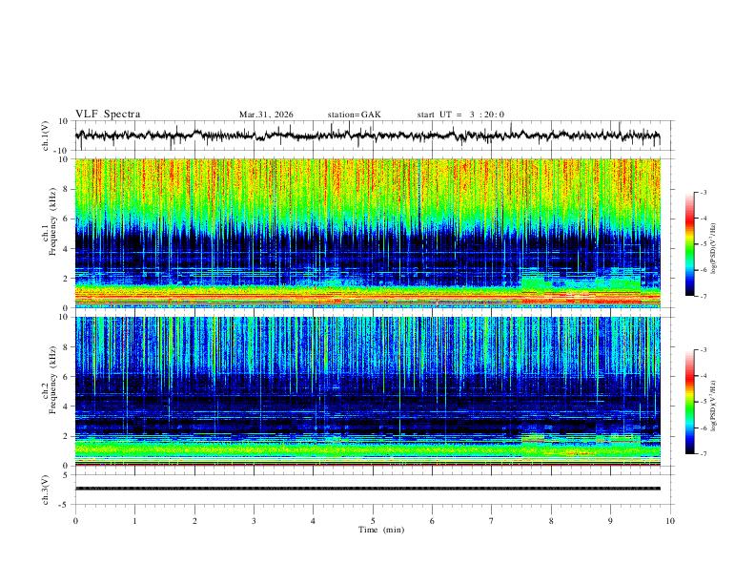755x584 pixels.
Task: Click the '-7' tick on the ch.1 colorbar
Action: click(704, 296)
